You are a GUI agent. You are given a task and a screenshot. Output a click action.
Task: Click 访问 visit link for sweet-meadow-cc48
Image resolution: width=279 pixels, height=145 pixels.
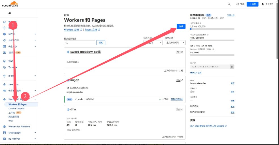pyautogui.click(x=179, y=52)
